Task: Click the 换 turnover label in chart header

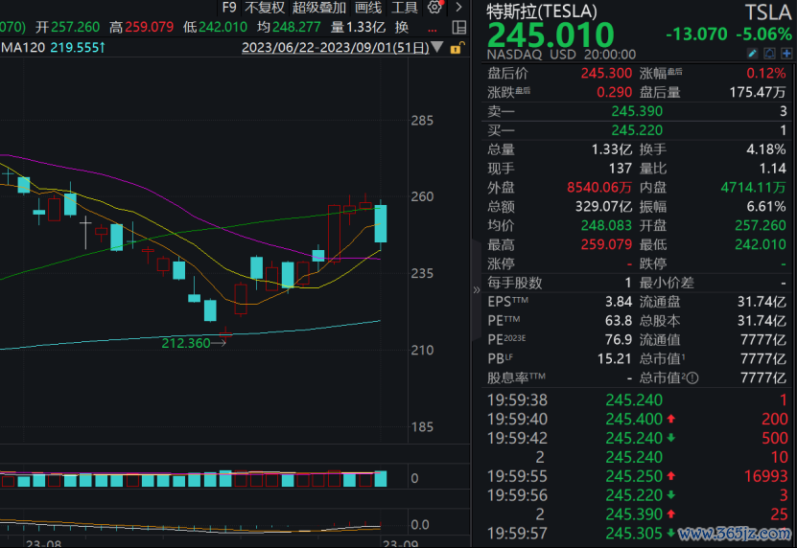Action: click(x=402, y=27)
